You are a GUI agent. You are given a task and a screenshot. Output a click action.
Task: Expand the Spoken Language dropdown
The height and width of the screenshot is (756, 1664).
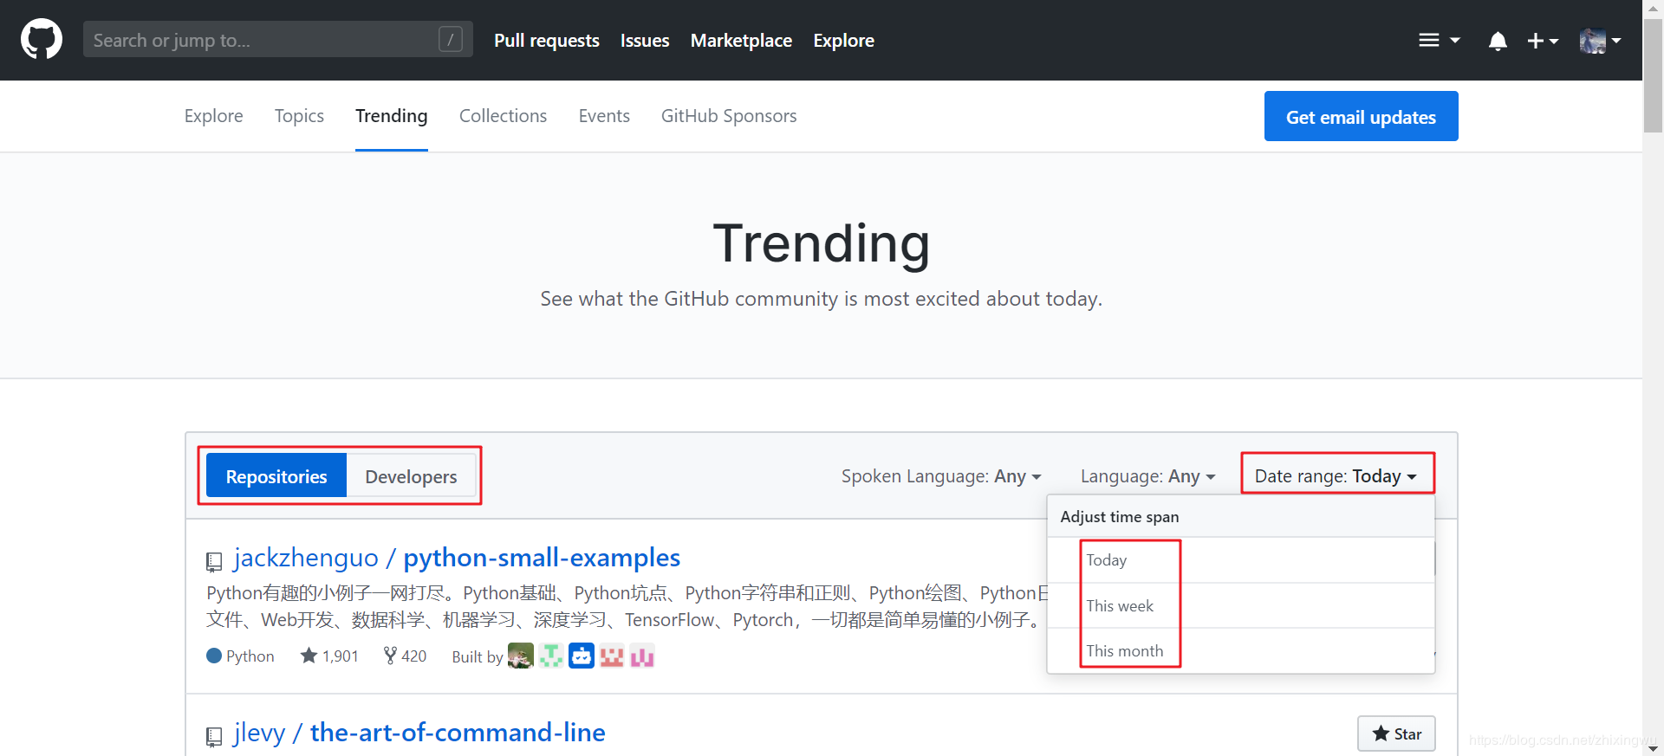click(940, 476)
